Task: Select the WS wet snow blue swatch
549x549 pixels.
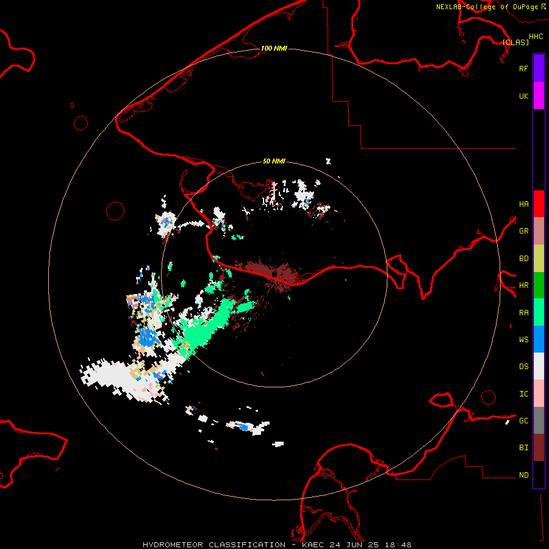Action: point(539,339)
